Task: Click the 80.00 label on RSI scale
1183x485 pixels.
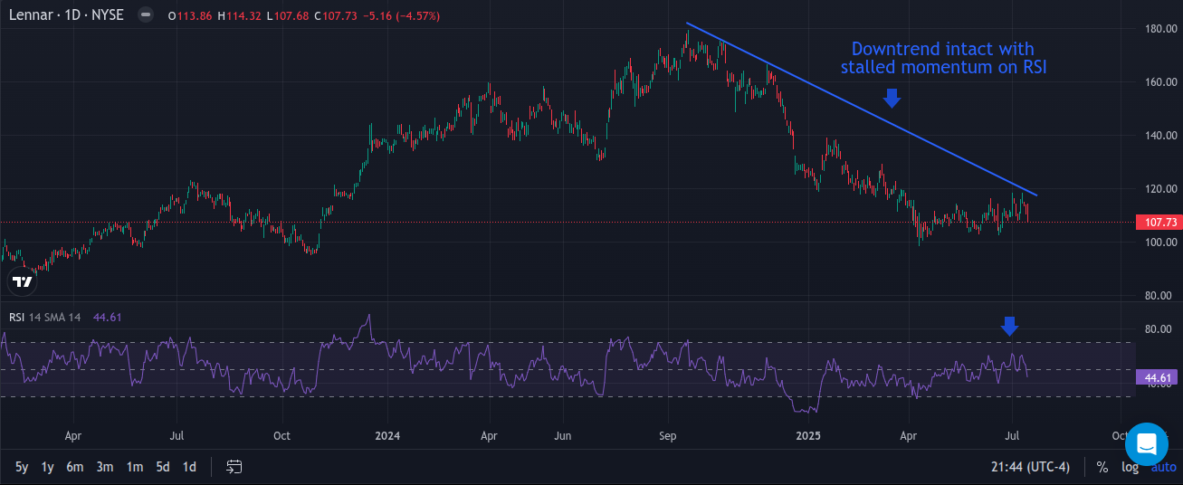Action: coord(1159,329)
